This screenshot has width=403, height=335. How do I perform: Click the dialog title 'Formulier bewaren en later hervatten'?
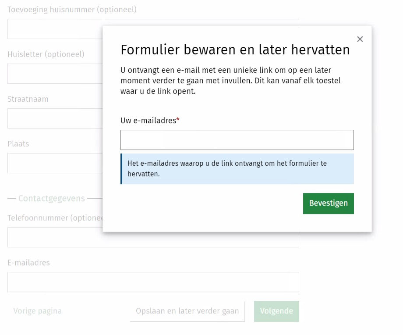235,50
